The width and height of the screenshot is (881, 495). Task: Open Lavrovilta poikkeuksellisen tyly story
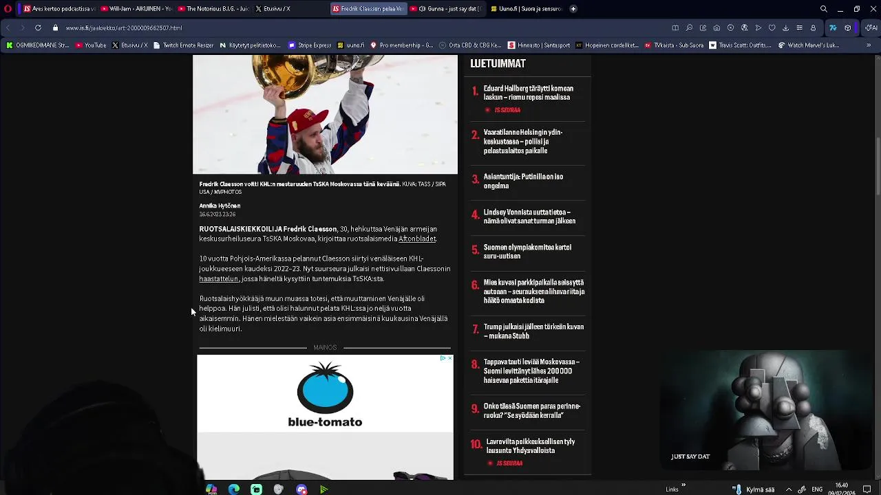pyautogui.click(x=531, y=445)
